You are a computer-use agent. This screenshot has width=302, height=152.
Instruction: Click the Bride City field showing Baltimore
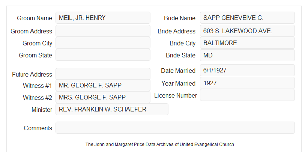click(247, 43)
